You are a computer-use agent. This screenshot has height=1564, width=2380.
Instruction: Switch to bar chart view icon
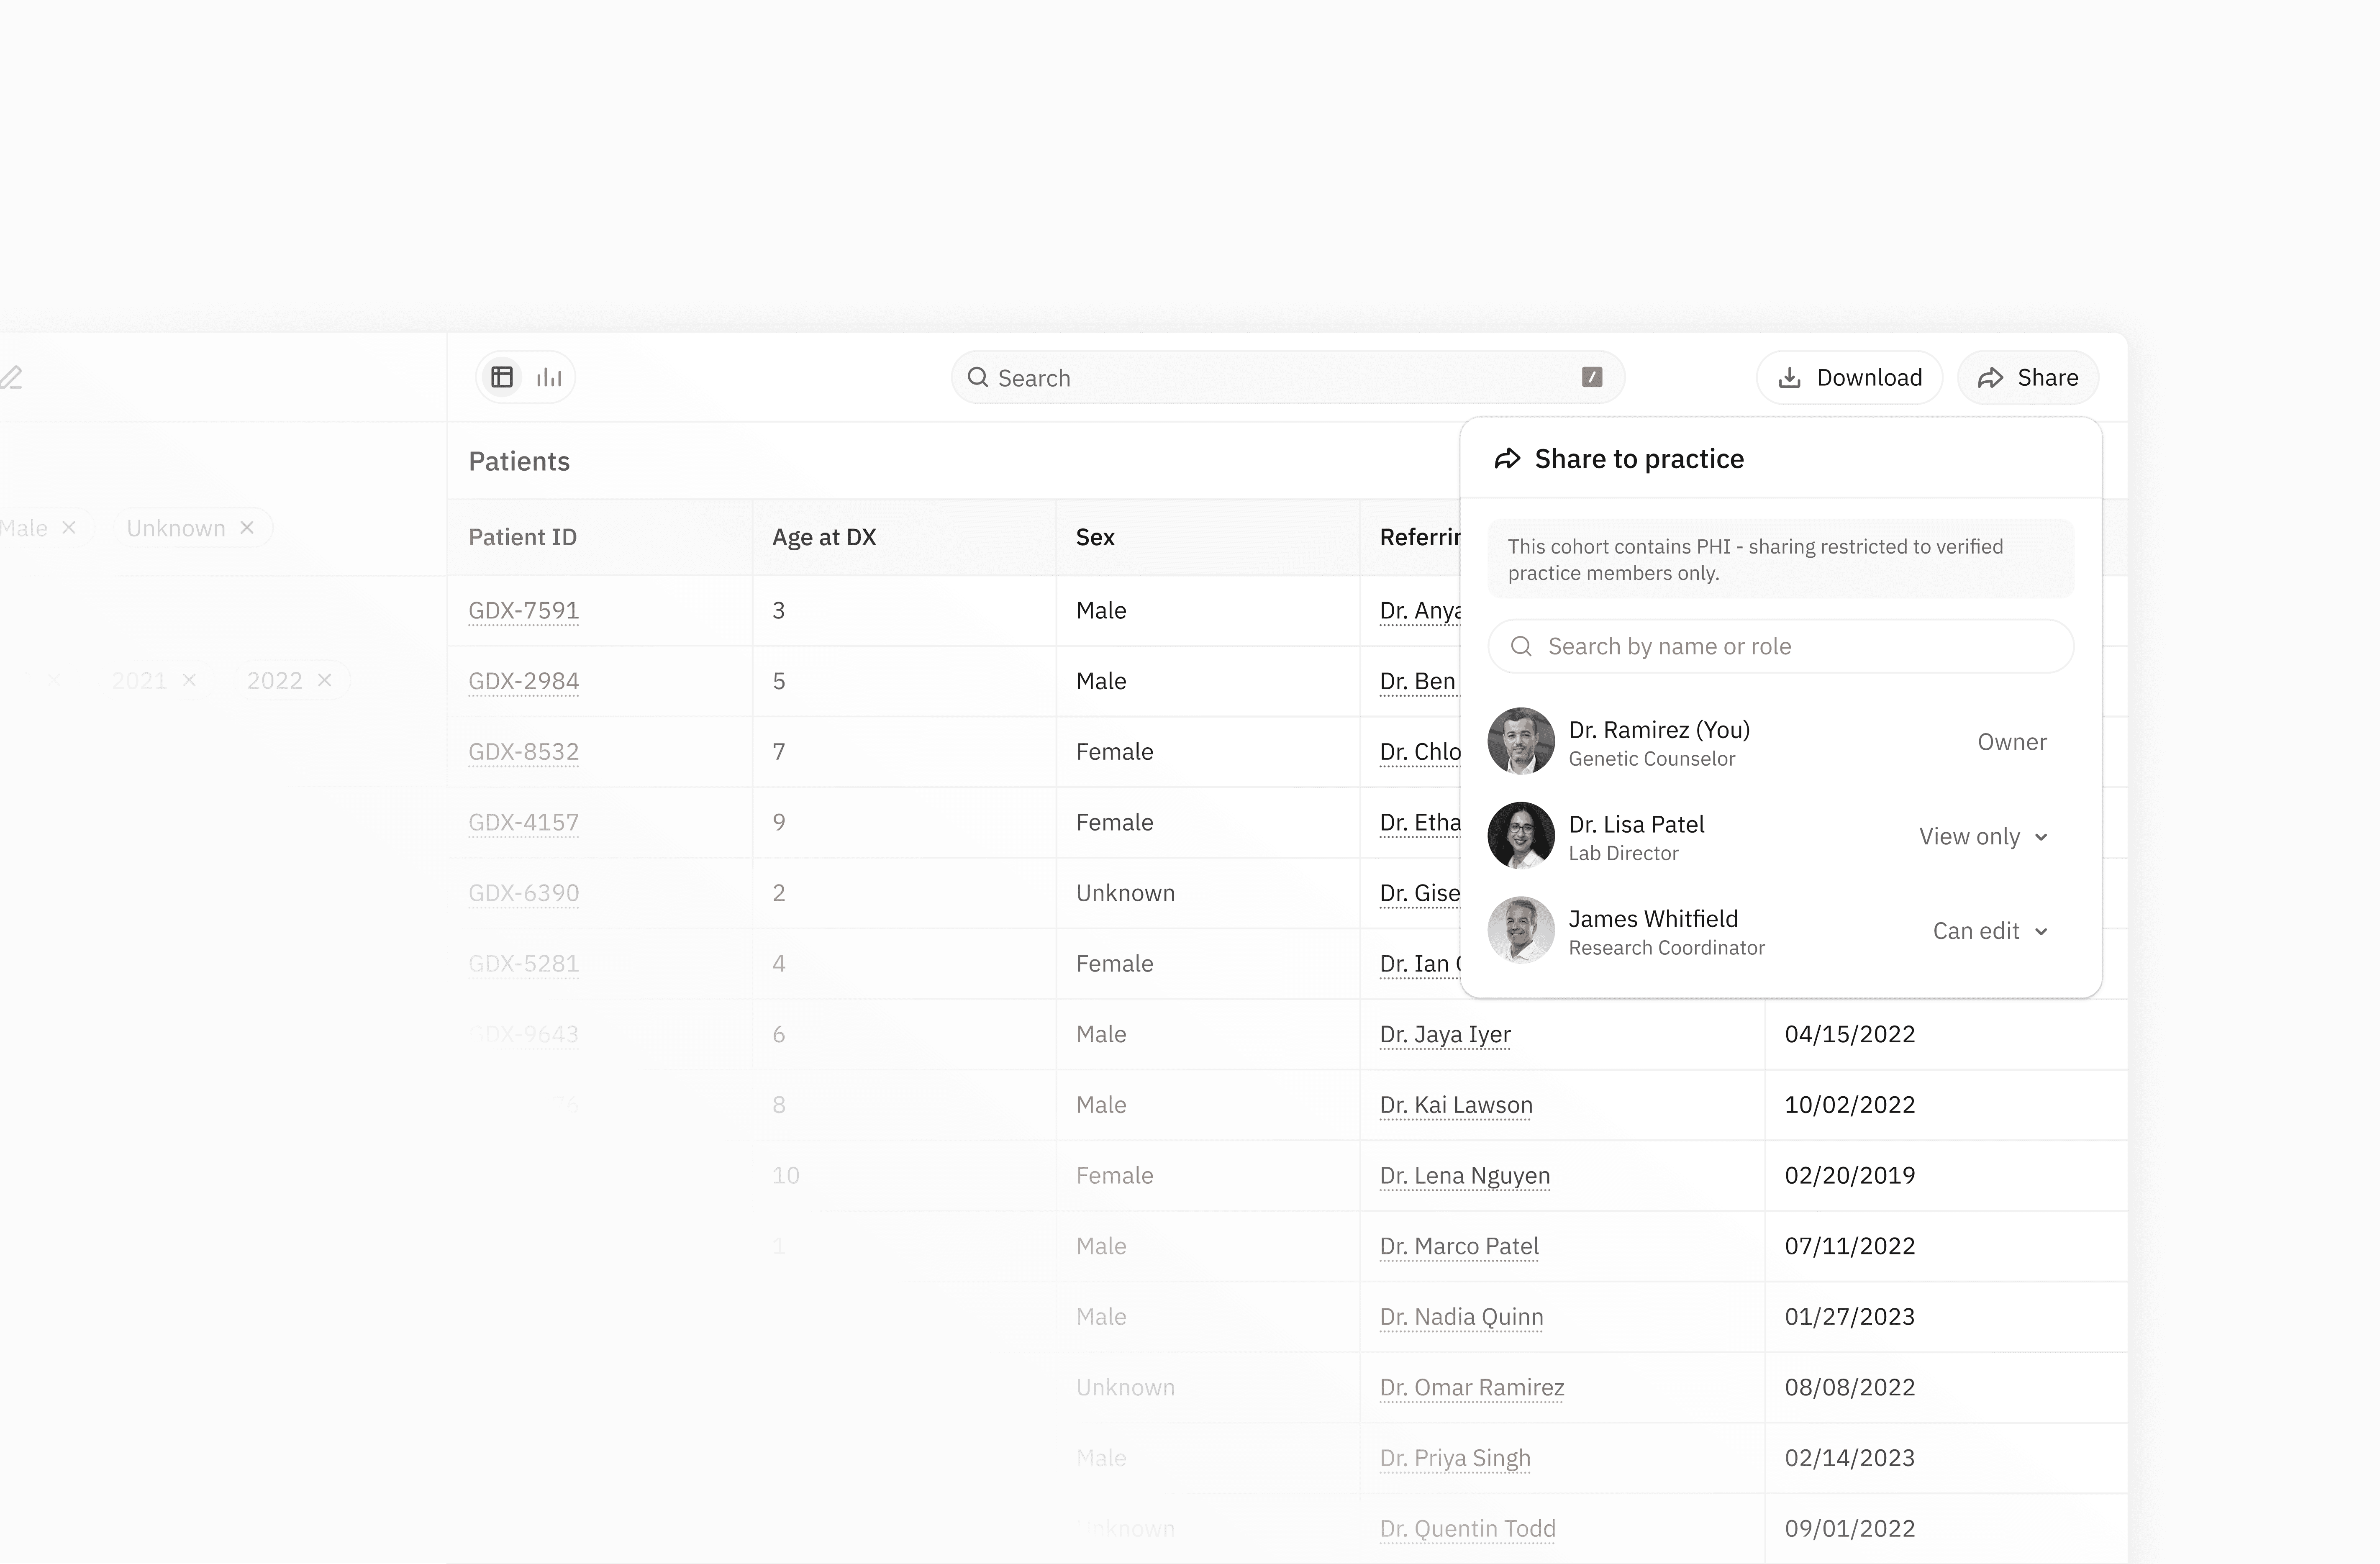tap(549, 377)
